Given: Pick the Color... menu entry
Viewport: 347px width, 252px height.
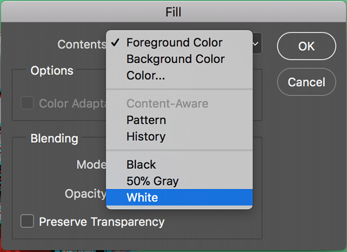Looking at the screenshot, I should coord(146,76).
